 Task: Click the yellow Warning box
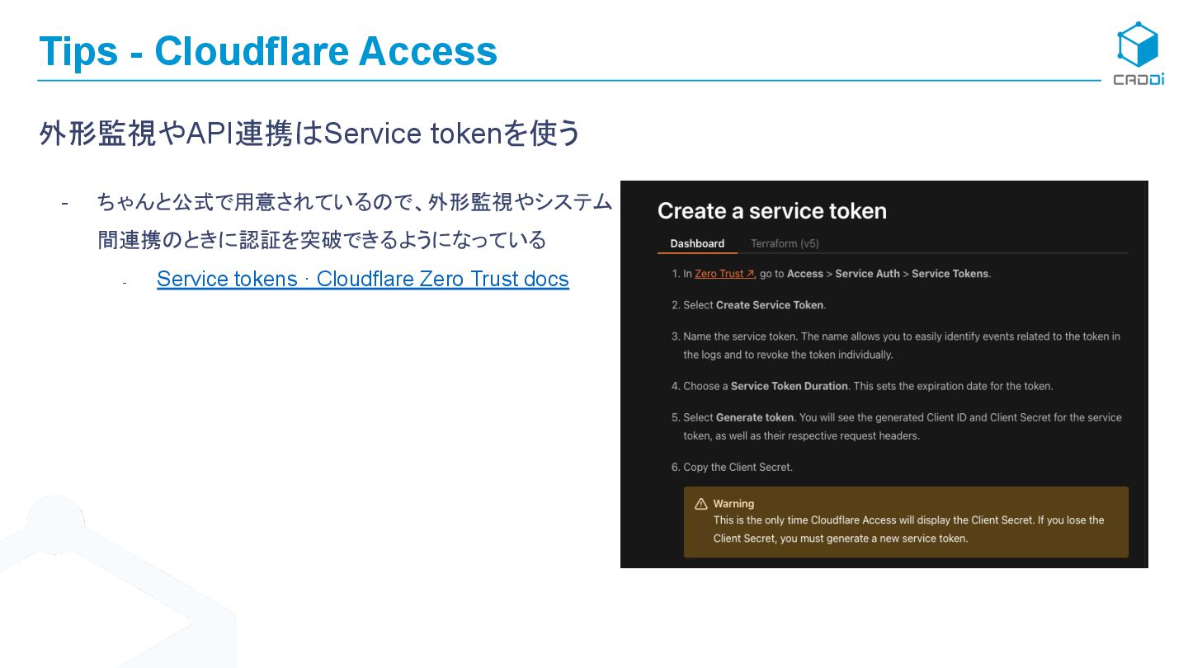pyautogui.click(x=906, y=522)
